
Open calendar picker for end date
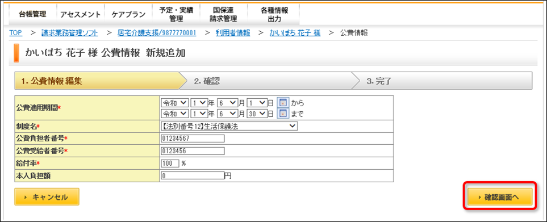coord(283,114)
